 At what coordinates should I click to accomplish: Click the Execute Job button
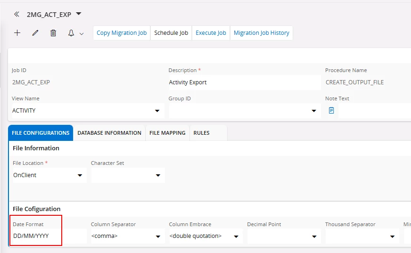(211, 33)
